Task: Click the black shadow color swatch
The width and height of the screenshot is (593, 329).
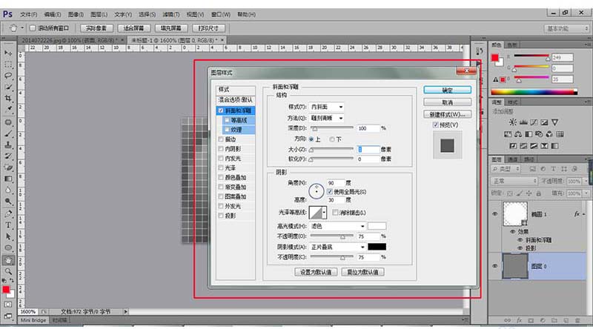Action: click(377, 247)
